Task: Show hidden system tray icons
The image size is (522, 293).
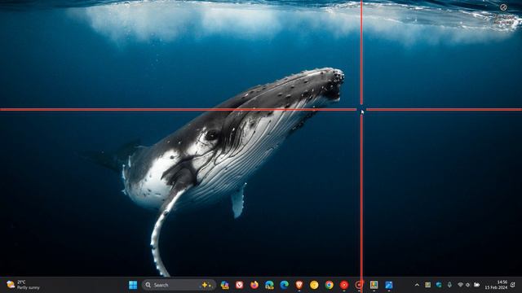Action: [417, 285]
